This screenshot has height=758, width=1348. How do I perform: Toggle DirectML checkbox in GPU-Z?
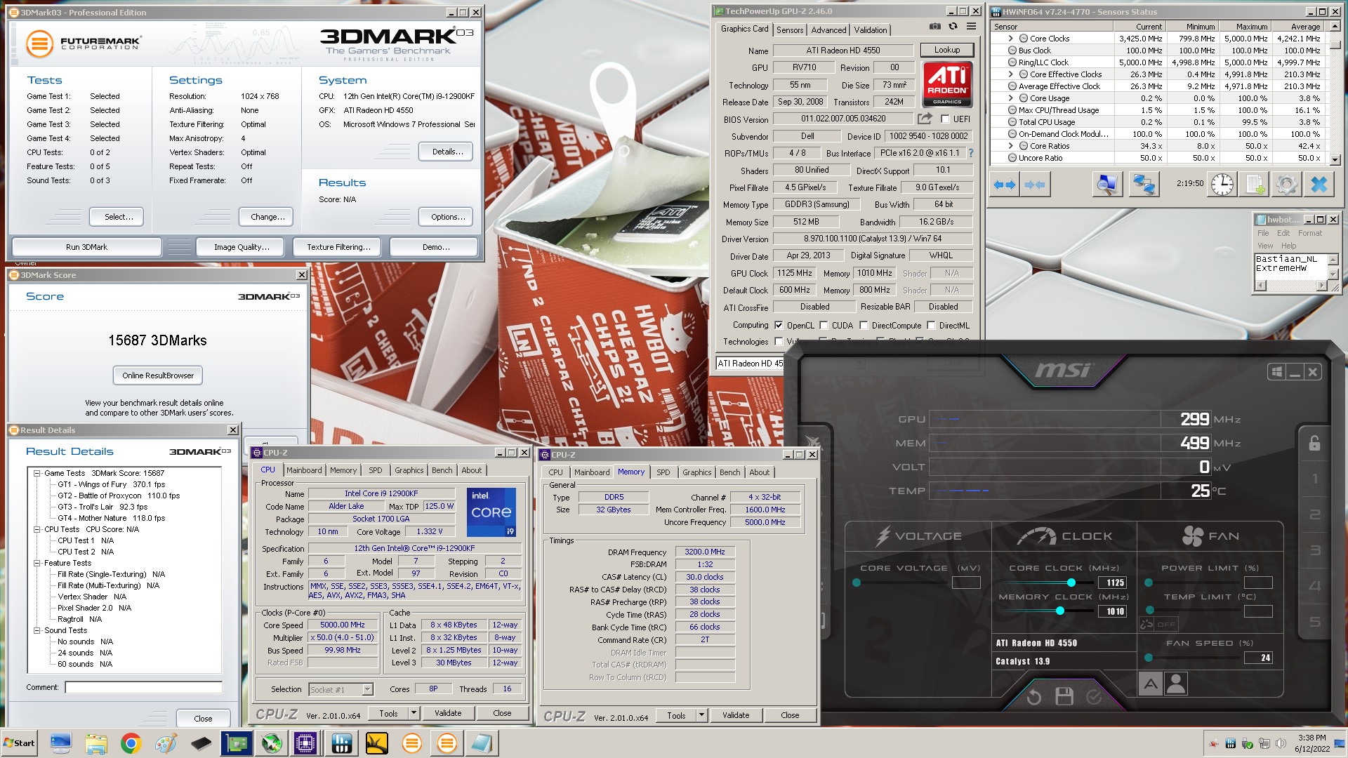coord(931,326)
